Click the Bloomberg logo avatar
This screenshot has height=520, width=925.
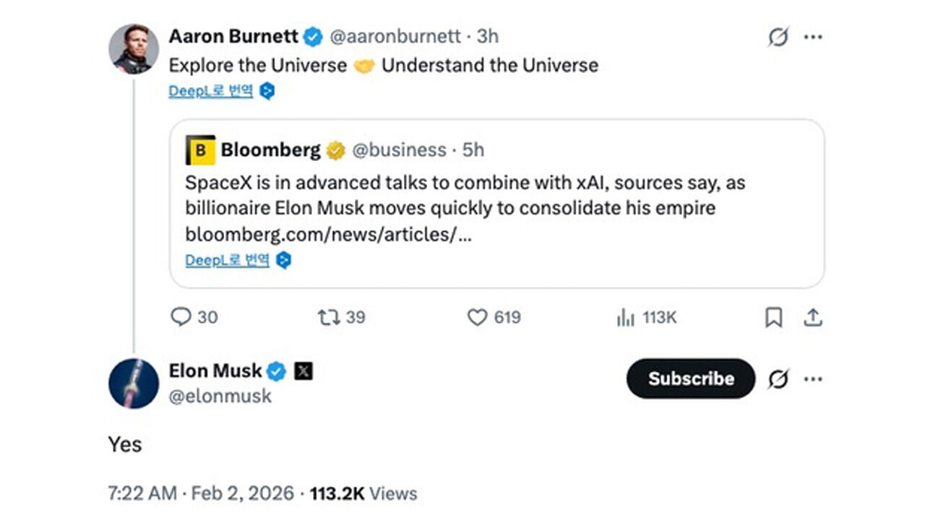(x=200, y=150)
